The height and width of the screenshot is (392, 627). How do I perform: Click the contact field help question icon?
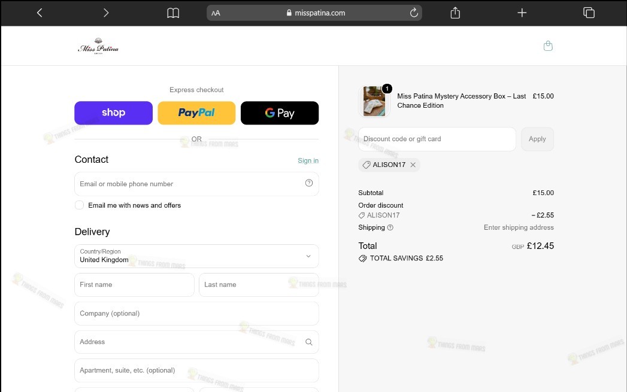click(x=308, y=183)
